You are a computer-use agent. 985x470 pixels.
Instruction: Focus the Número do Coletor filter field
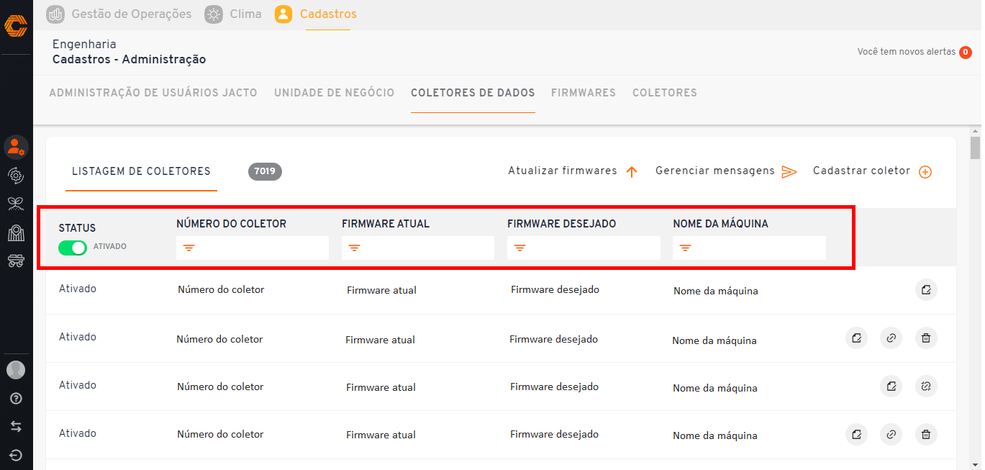[253, 248]
